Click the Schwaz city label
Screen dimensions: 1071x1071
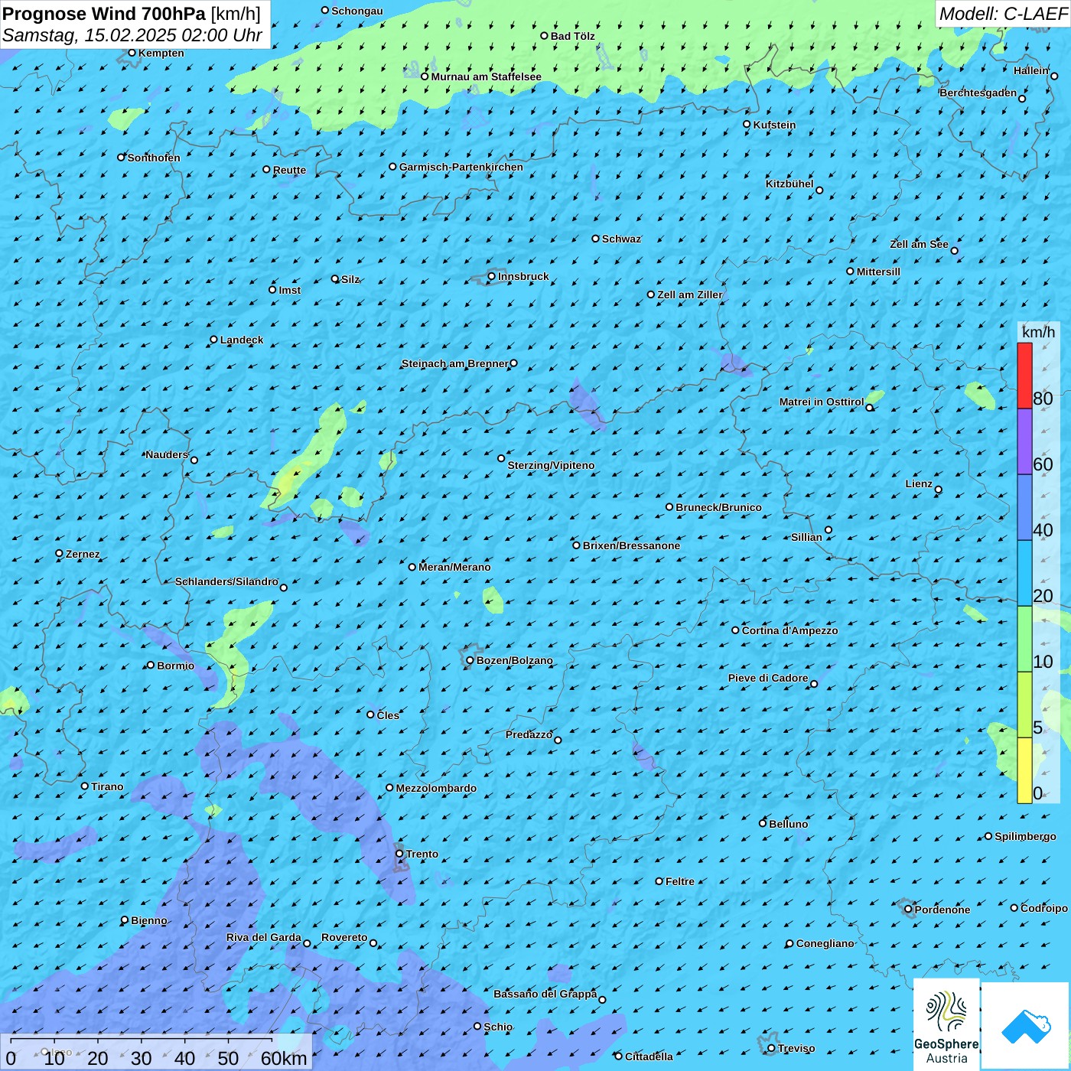[621, 239]
